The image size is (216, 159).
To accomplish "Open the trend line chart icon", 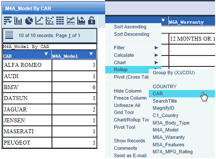I will tap(71, 21).
